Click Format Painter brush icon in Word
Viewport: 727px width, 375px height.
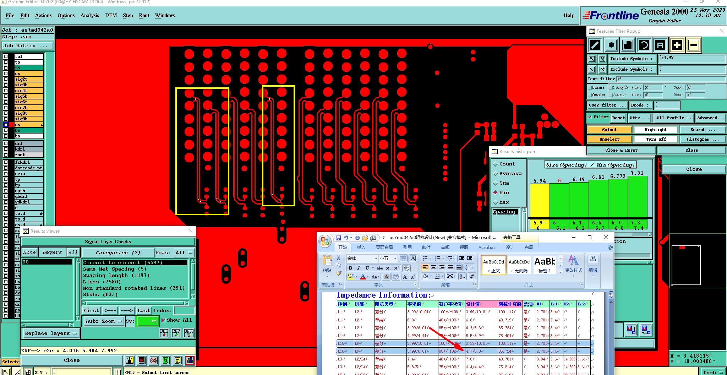[339, 273]
